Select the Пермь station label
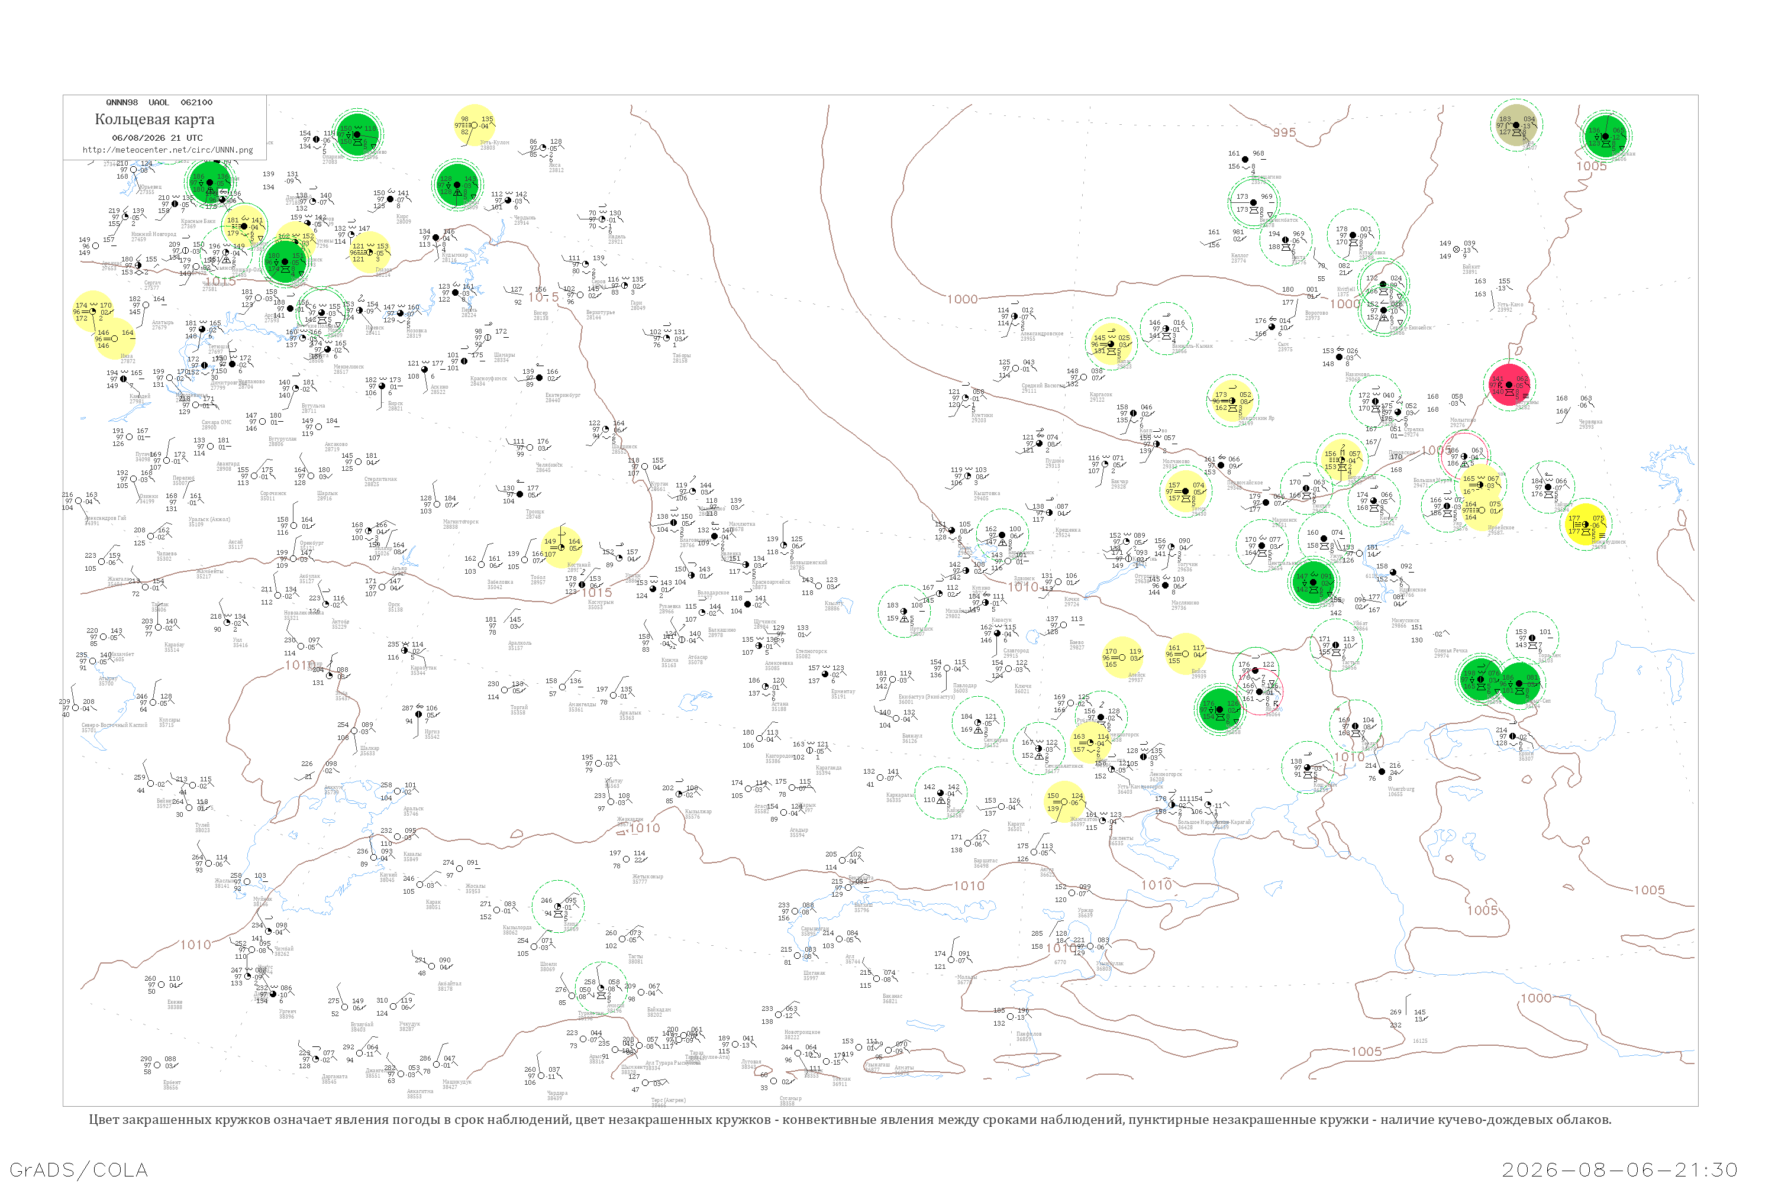Image resolution: width=1775 pixels, height=1183 pixels. 469,310
